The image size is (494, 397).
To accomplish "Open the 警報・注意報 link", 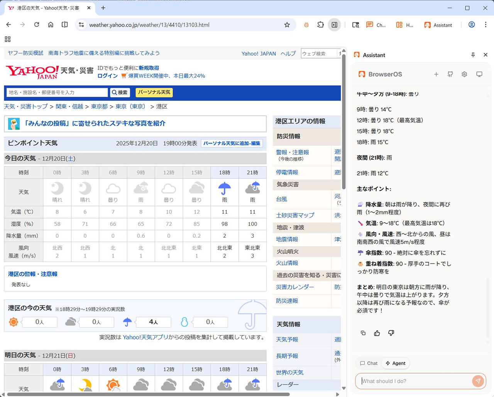I will click(292, 152).
